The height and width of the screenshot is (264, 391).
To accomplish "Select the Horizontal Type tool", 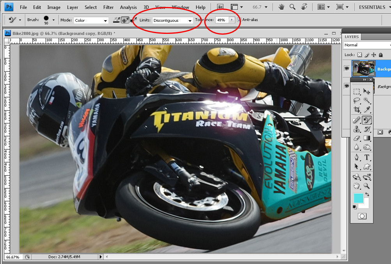I will [x=366, y=157].
